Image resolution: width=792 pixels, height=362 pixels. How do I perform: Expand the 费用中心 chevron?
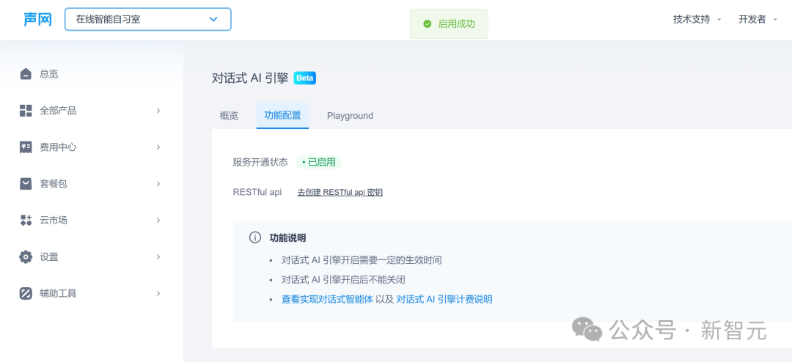158,147
